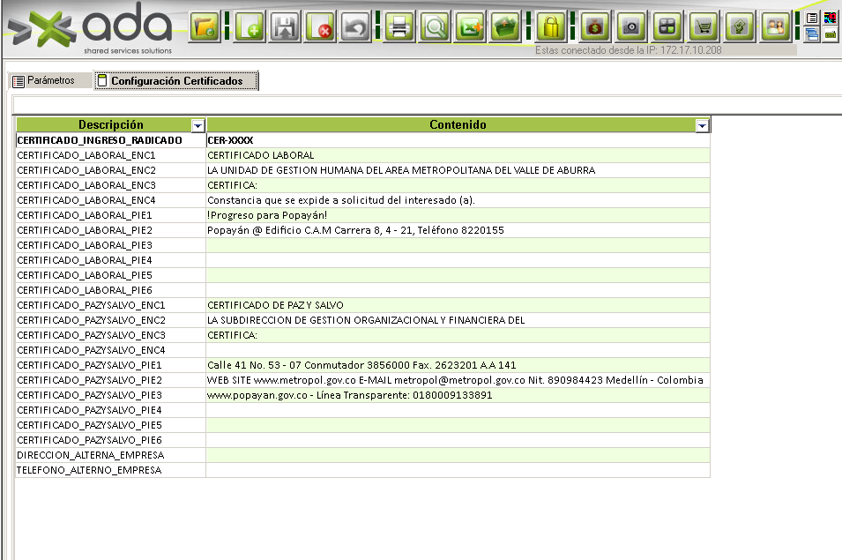Screen dimensions: 842x560
Task: Save using the floppy disk icon
Action: coord(284,26)
